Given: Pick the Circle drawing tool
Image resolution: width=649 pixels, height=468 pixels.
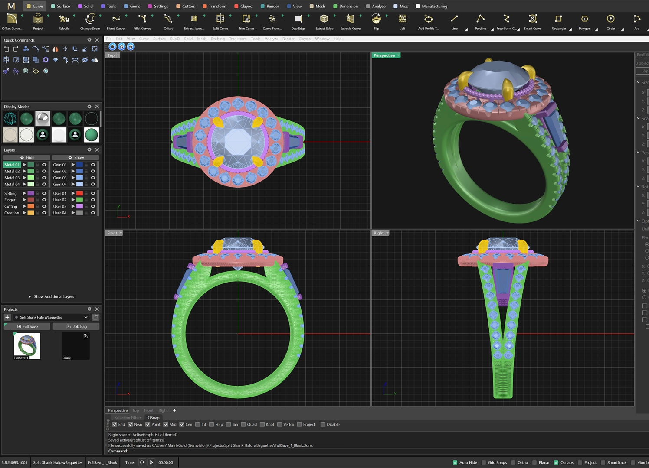Looking at the screenshot, I should tap(610, 19).
